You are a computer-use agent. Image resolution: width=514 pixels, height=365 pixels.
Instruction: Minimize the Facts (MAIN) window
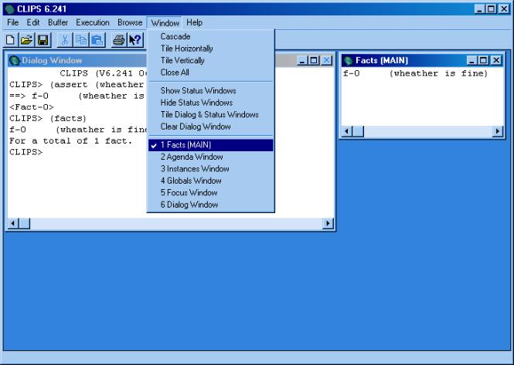click(471, 60)
